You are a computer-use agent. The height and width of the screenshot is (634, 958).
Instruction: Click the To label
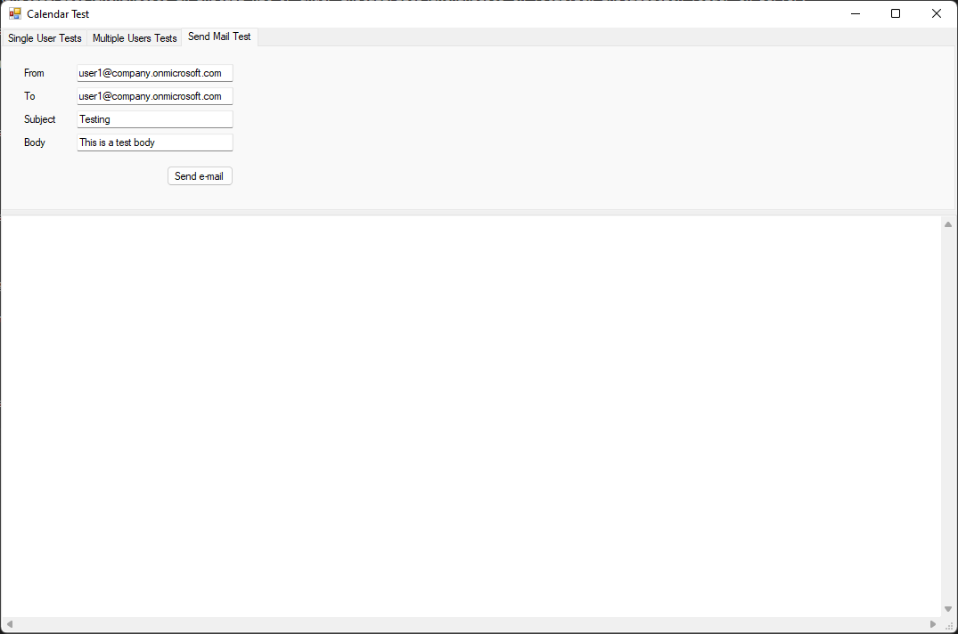tap(29, 96)
